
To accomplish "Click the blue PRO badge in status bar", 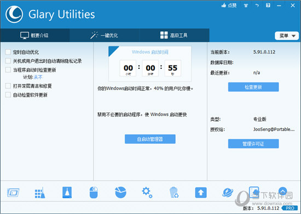I will (290, 208).
